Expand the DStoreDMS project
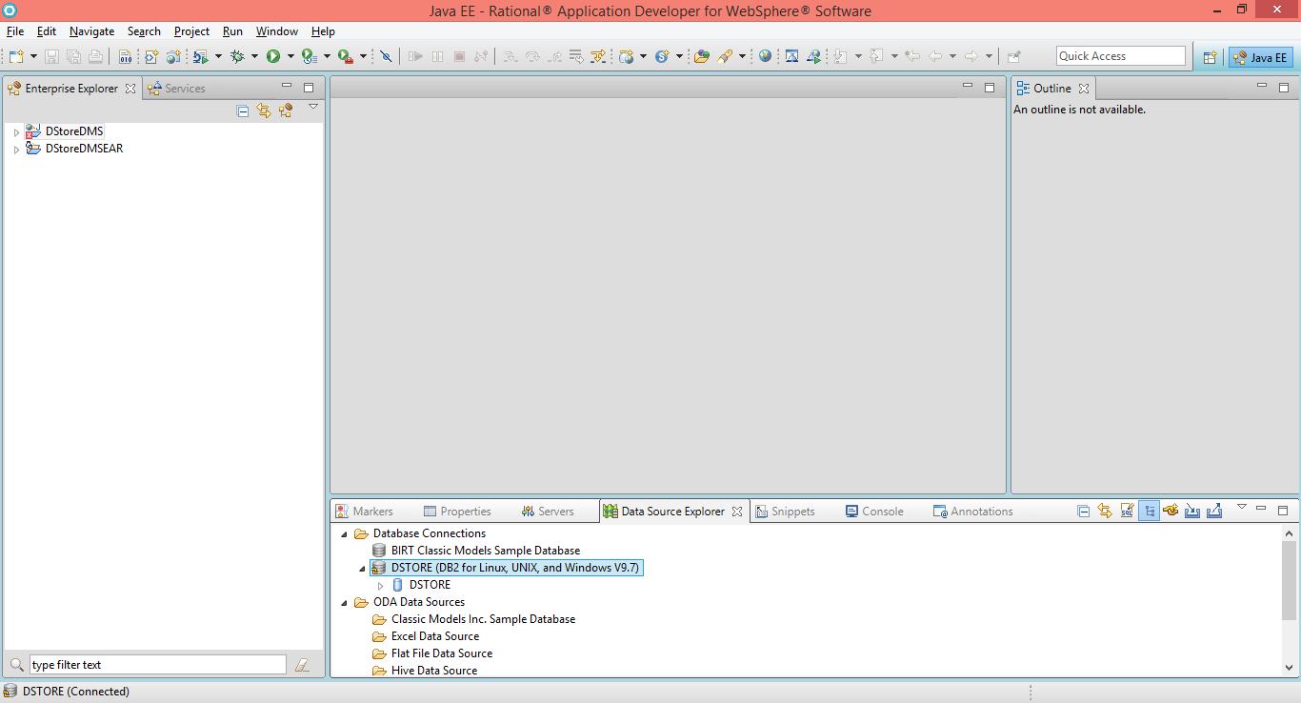 click(15, 131)
